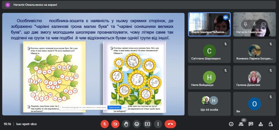Leave the call with red hang-up button
Viewport: 279px width, 130px height.
tap(170, 124)
